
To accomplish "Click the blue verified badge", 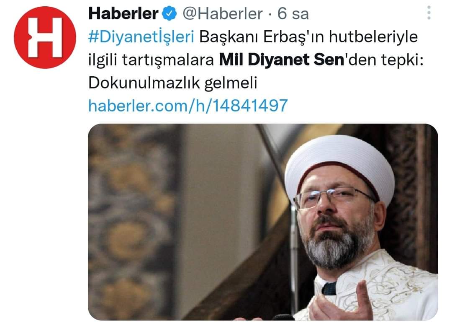I will click(169, 13).
